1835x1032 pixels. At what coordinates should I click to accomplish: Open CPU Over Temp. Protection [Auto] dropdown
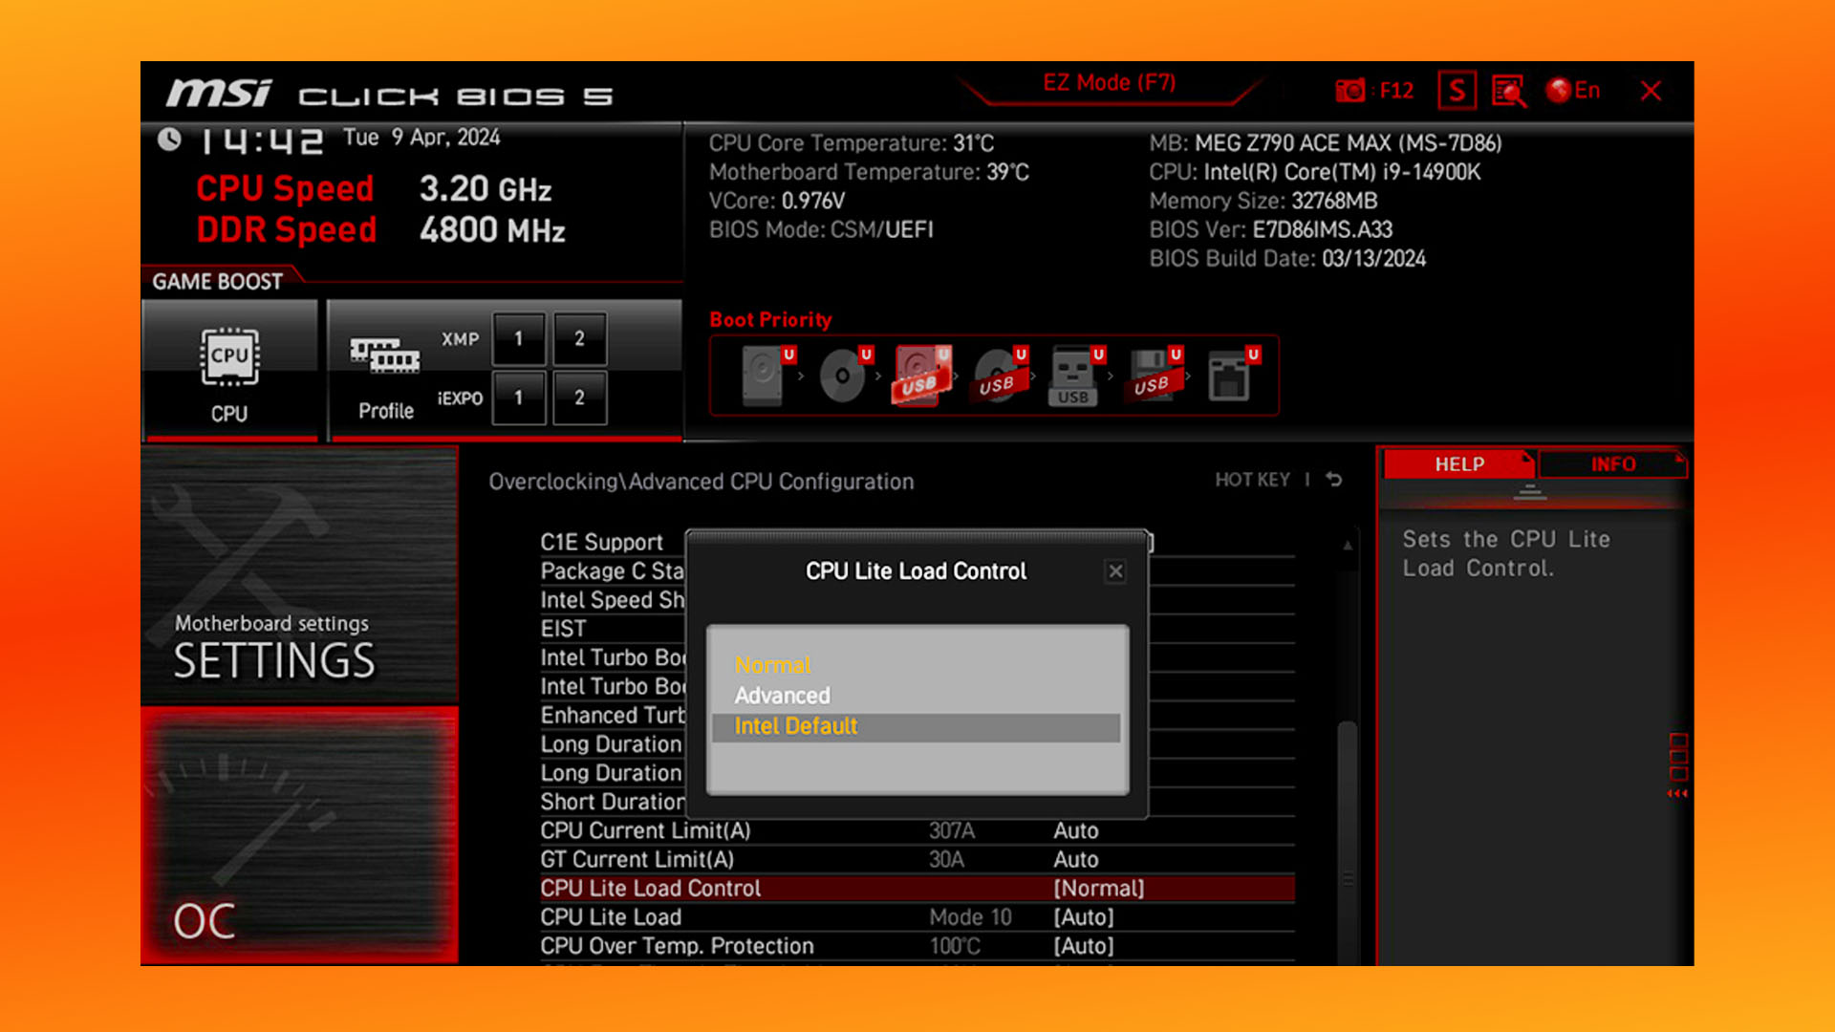[1084, 946]
